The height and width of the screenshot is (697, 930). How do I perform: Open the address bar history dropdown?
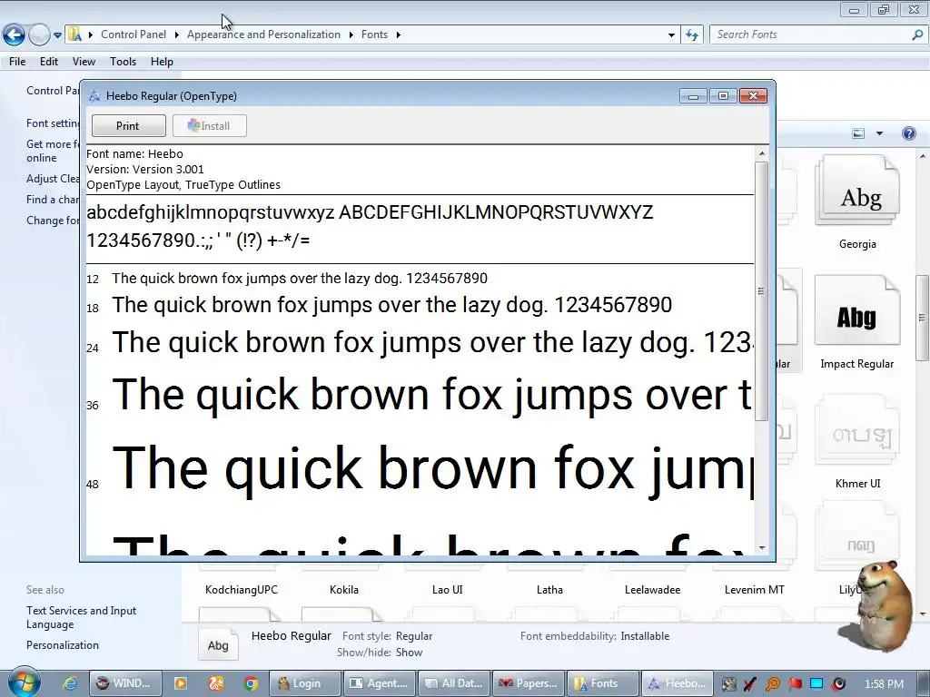[x=671, y=35]
